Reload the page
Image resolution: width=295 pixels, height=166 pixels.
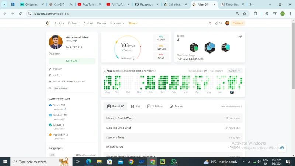(20, 14)
